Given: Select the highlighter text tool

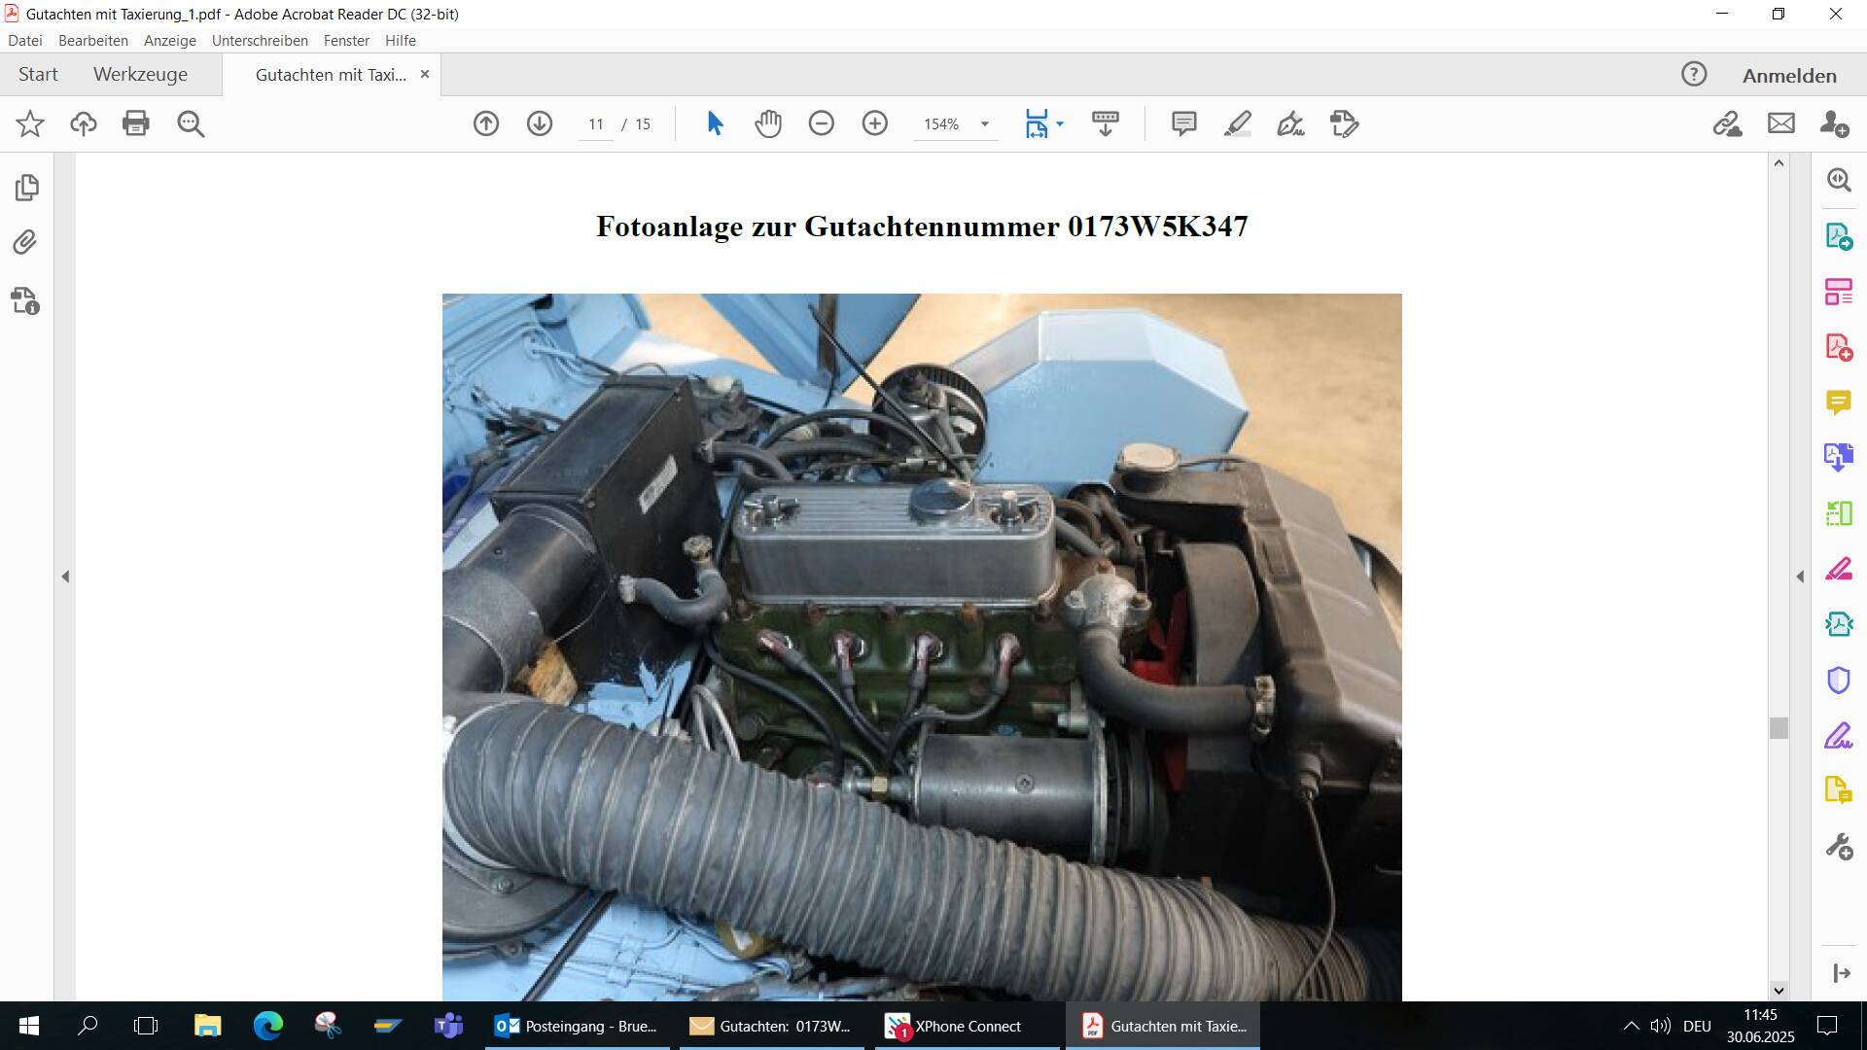Looking at the screenshot, I should [1237, 123].
